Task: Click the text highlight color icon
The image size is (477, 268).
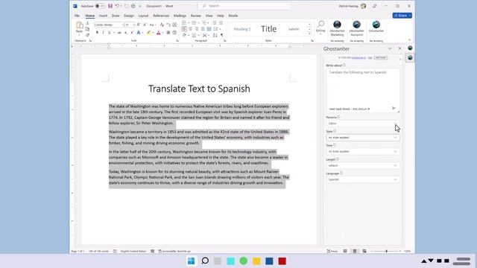Action: 149,33
